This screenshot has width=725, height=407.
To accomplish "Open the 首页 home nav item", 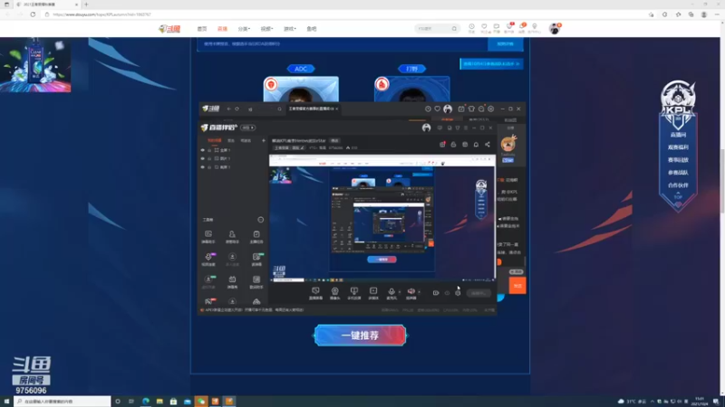I will pos(202,29).
